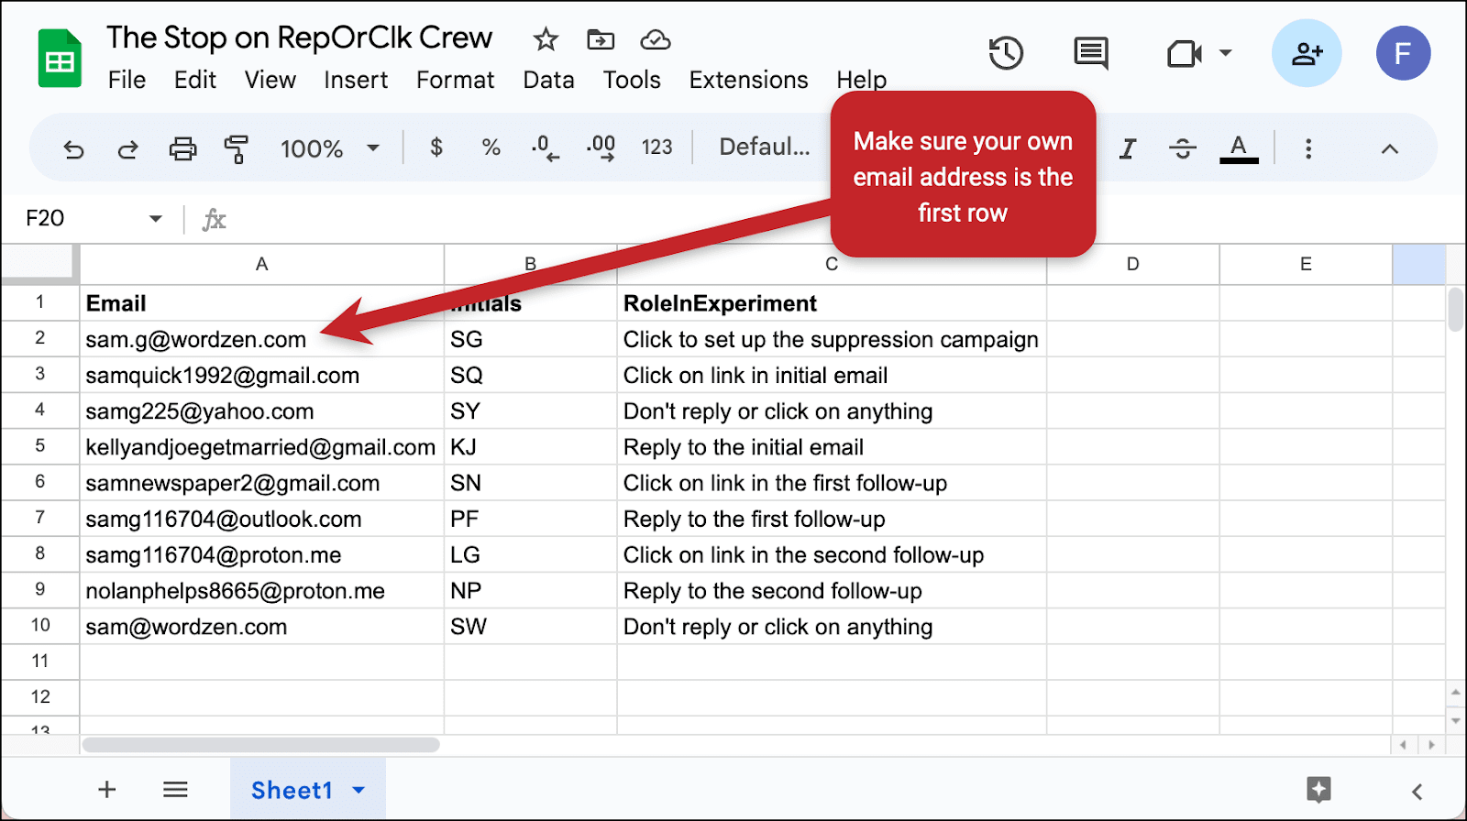This screenshot has height=821, width=1467.
Task: Click the document title text
Action: [x=300, y=38]
